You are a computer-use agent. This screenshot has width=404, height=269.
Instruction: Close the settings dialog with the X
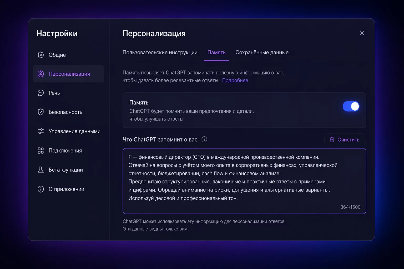coord(362,33)
